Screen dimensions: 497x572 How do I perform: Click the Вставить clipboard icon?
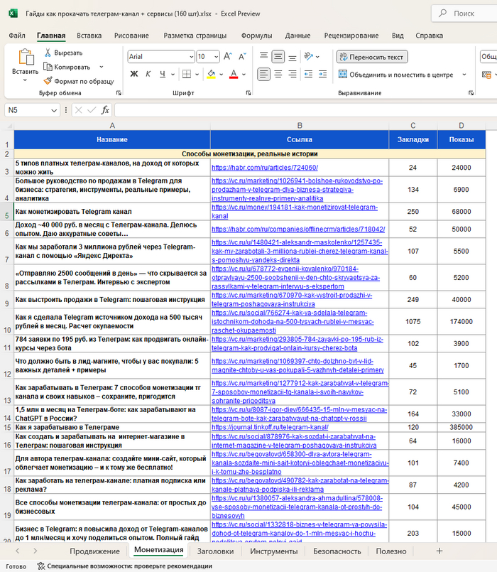(x=26, y=58)
